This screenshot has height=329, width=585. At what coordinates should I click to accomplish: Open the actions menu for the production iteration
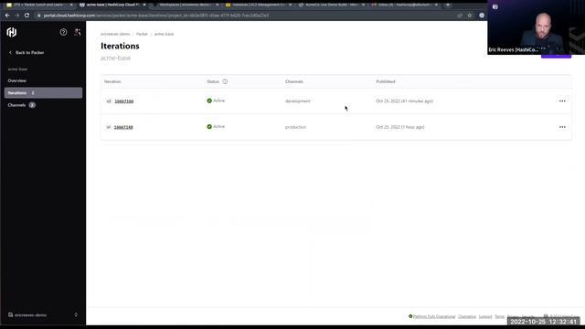pyautogui.click(x=562, y=127)
